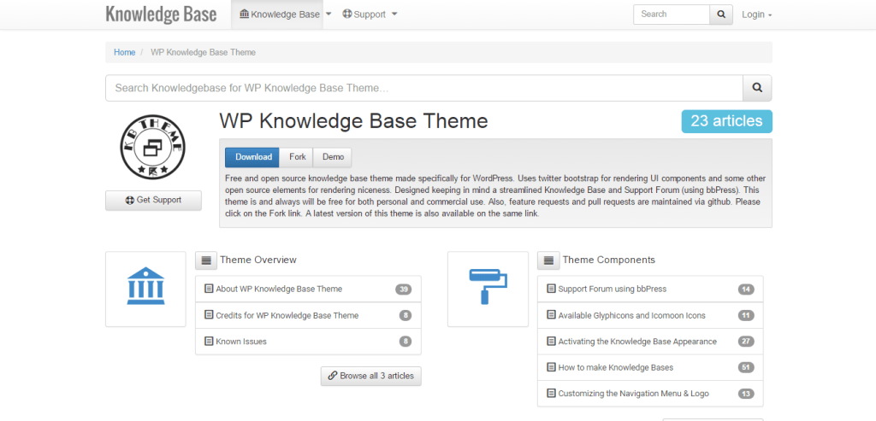876x421 pixels.
Task: Focus the Search Knowledgebase input field
Action: tap(424, 88)
